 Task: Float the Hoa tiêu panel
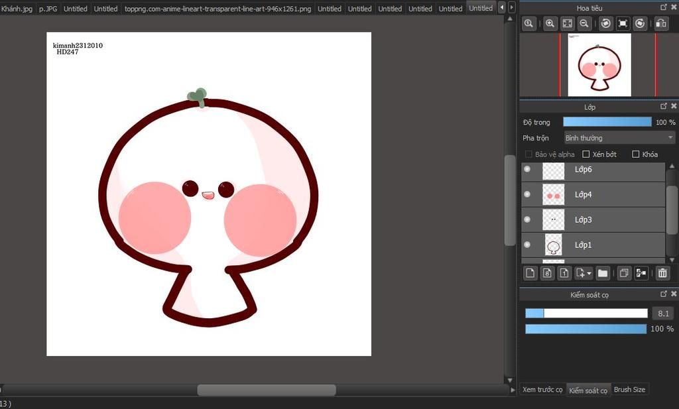coord(663,7)
